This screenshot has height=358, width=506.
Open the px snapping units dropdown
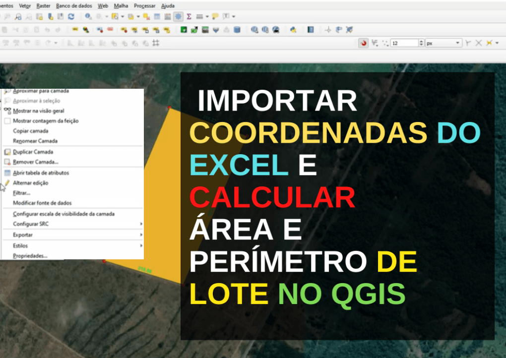[443, 43]
